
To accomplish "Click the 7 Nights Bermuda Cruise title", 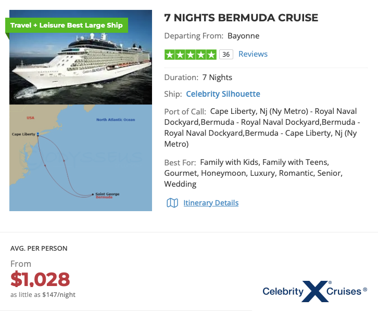I will click(x=241, y=18).
